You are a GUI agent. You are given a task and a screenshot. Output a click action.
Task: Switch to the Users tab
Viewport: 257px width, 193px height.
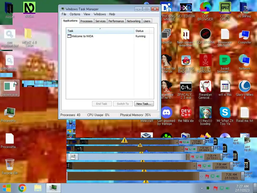pos(147,21)
